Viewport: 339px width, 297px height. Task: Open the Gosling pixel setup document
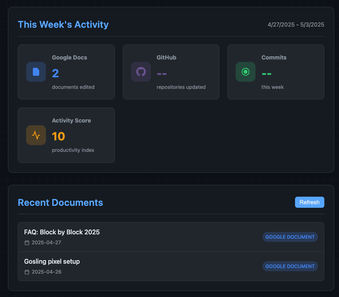coord(52,261)
